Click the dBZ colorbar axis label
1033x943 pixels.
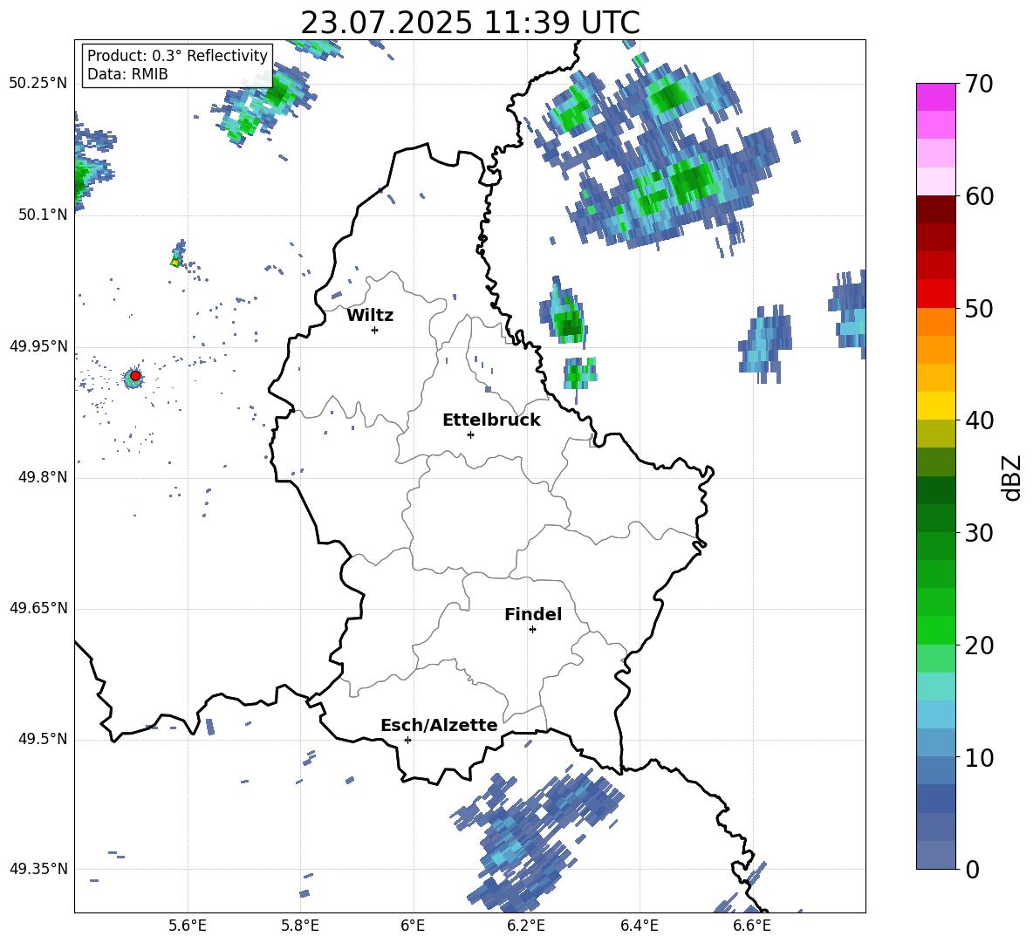point(1011,477)
